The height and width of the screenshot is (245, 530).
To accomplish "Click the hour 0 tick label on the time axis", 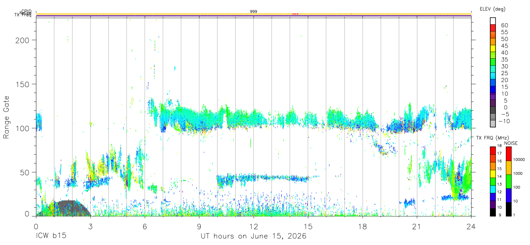I will point(36,226).
